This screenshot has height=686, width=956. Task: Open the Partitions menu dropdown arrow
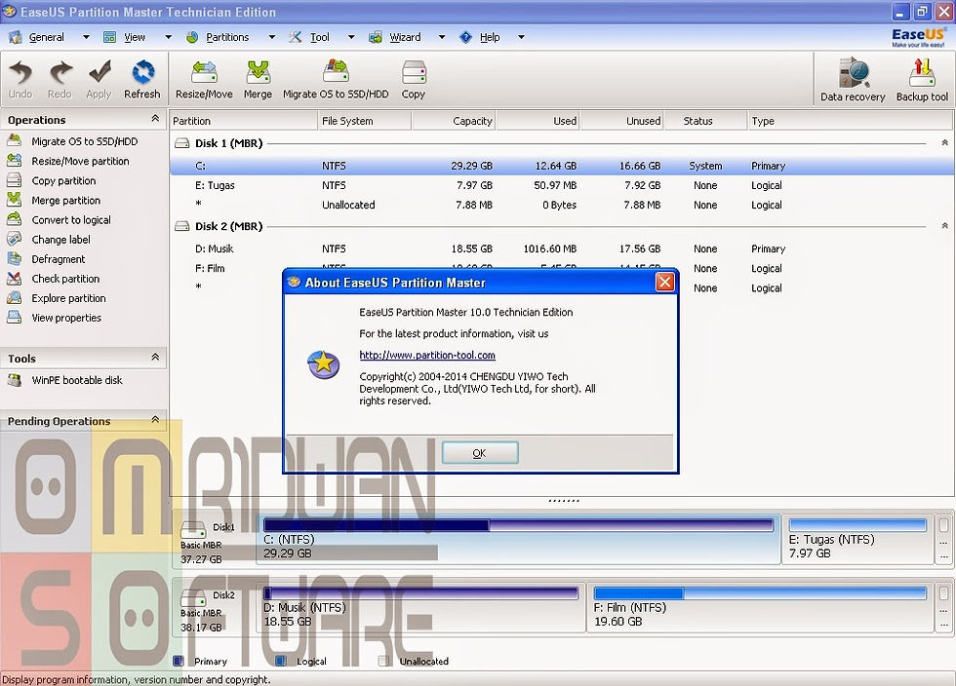click(272, 37)
